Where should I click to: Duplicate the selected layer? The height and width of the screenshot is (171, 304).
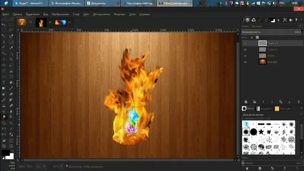pyautogui.click(x=281, y=102)
